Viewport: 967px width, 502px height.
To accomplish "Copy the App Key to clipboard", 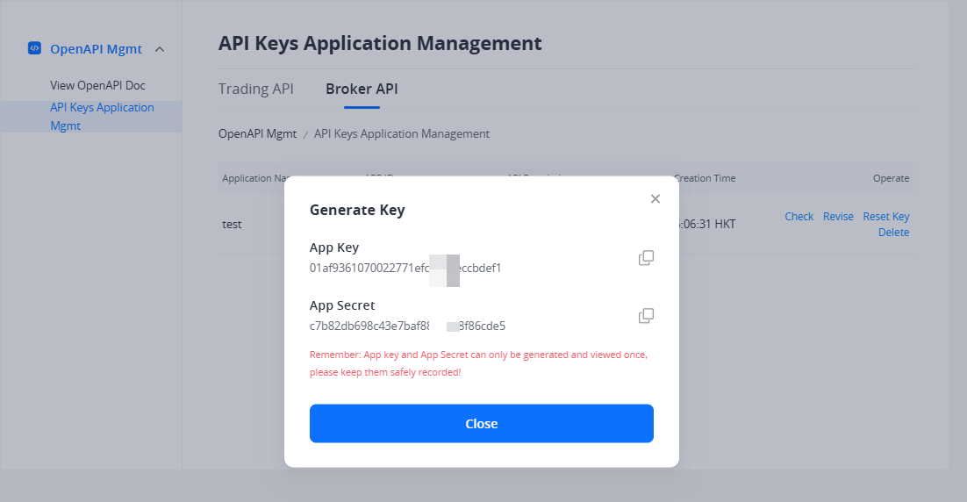I will [x=646, y=258].
